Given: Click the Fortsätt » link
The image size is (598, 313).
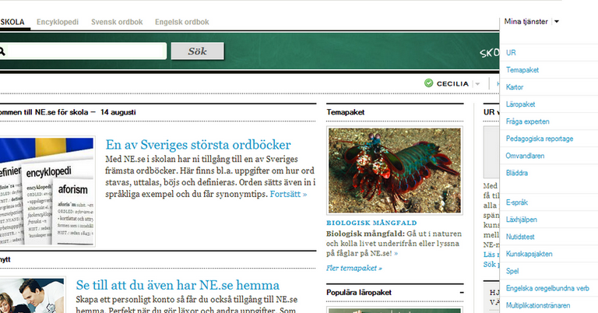Looking at the screenshot, I should point(288,194).
